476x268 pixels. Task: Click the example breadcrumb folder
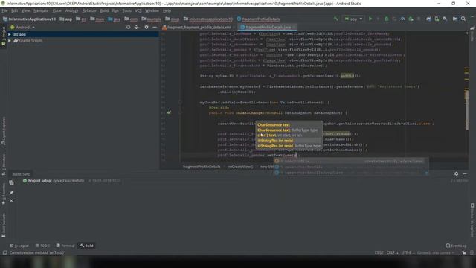point(152,19)
